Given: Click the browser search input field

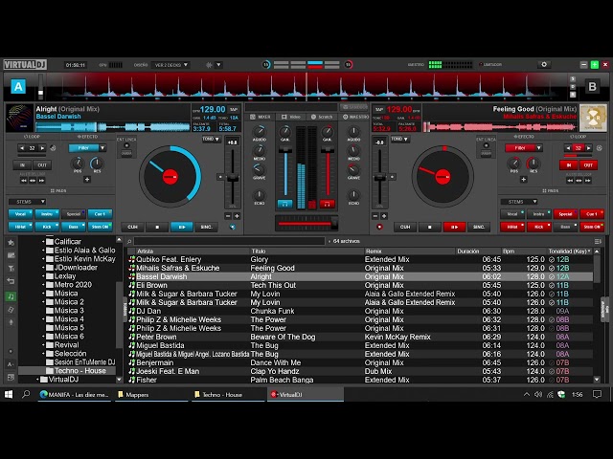Looking at the screenshot, I should click(230, 241).
